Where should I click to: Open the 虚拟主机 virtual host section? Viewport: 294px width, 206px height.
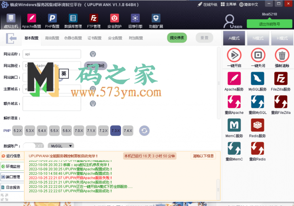pos(11,21)
